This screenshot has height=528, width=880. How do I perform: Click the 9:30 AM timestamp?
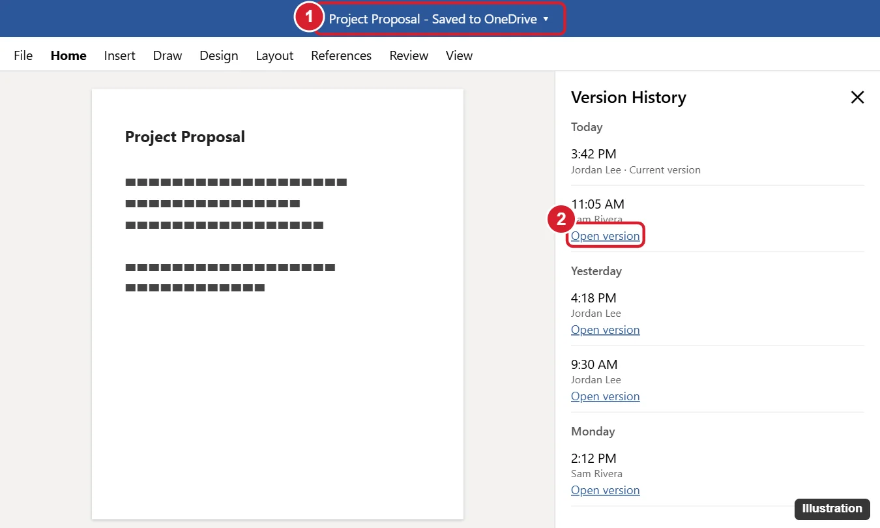594,364
